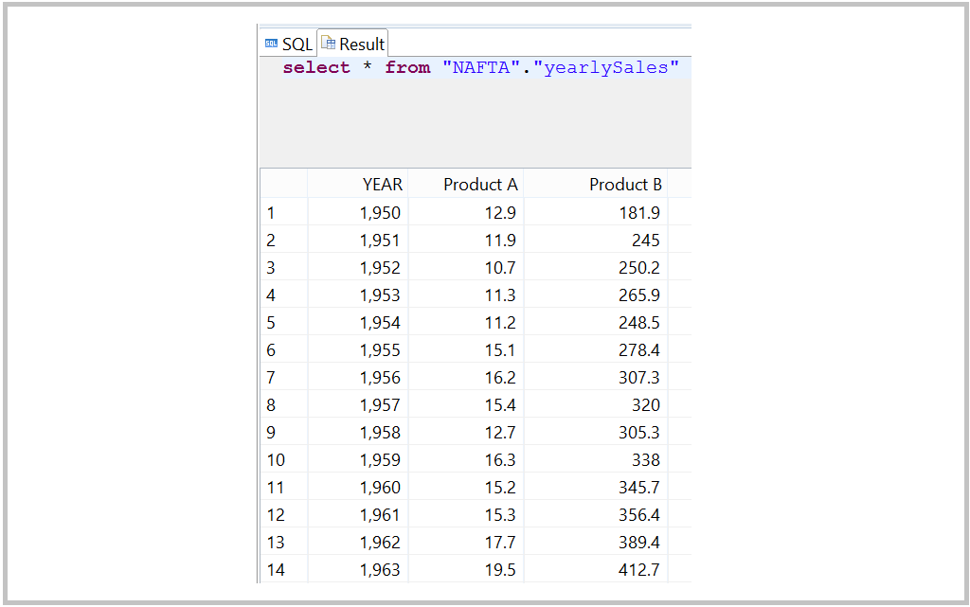Screen dimensions: 970x607
Task: Sort results by the Product B column header
Action: coord(625,184)
